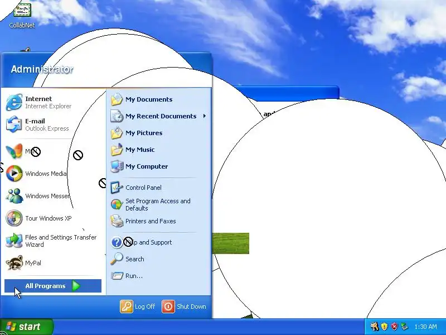Click the My Pictures folder icon
Viewport: 446px width, 335px height.
[x=117, y=133]
